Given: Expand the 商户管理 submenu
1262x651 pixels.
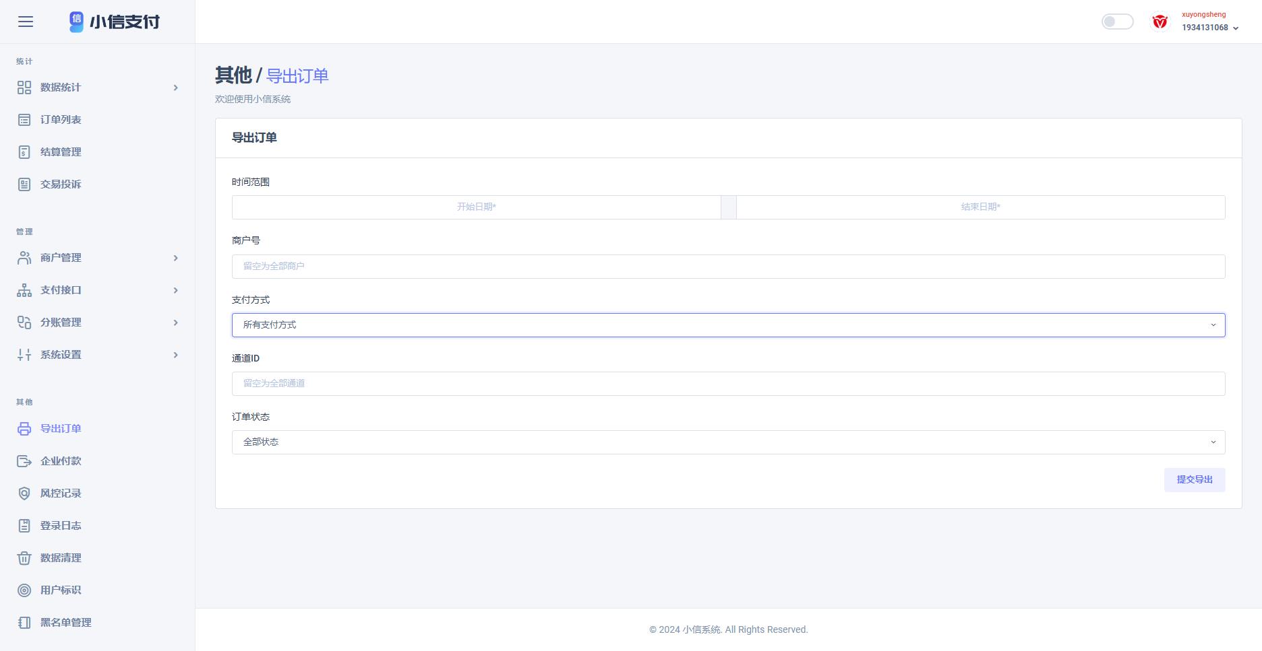Looking at the screenshot, I should (x=98, y=258).
